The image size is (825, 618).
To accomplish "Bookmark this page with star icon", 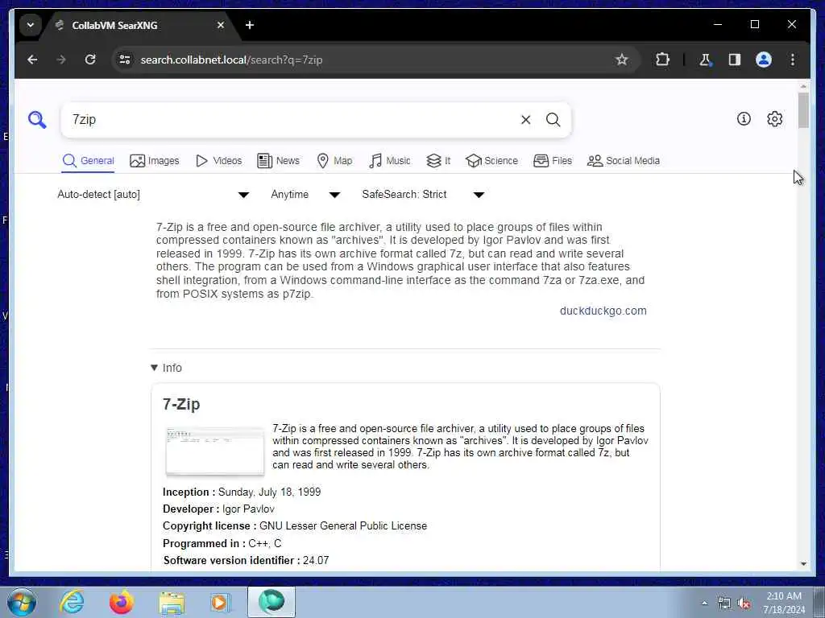I will [x=622, y=60].
